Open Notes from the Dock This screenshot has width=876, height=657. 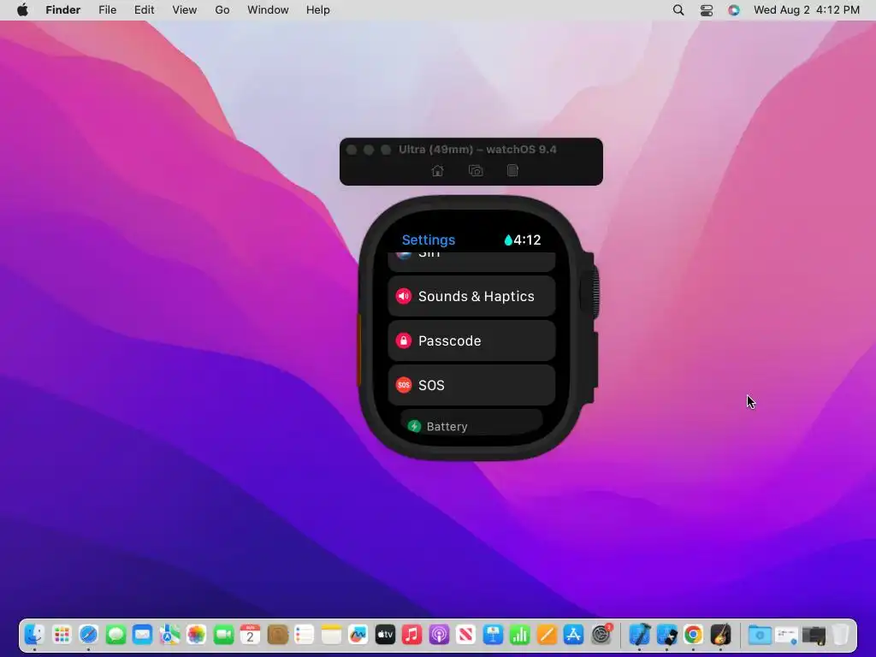point(331,635)
